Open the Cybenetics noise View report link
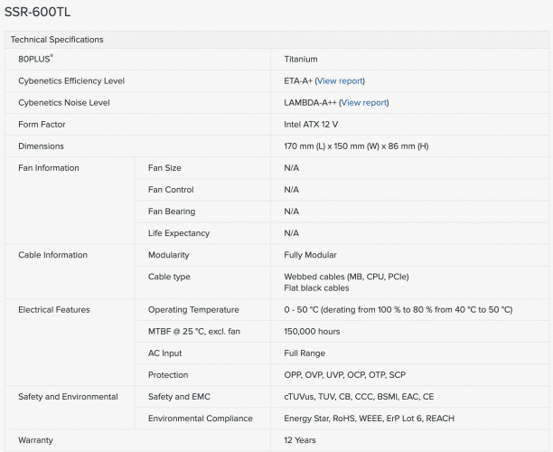The image size is (553, 452). 364,102
